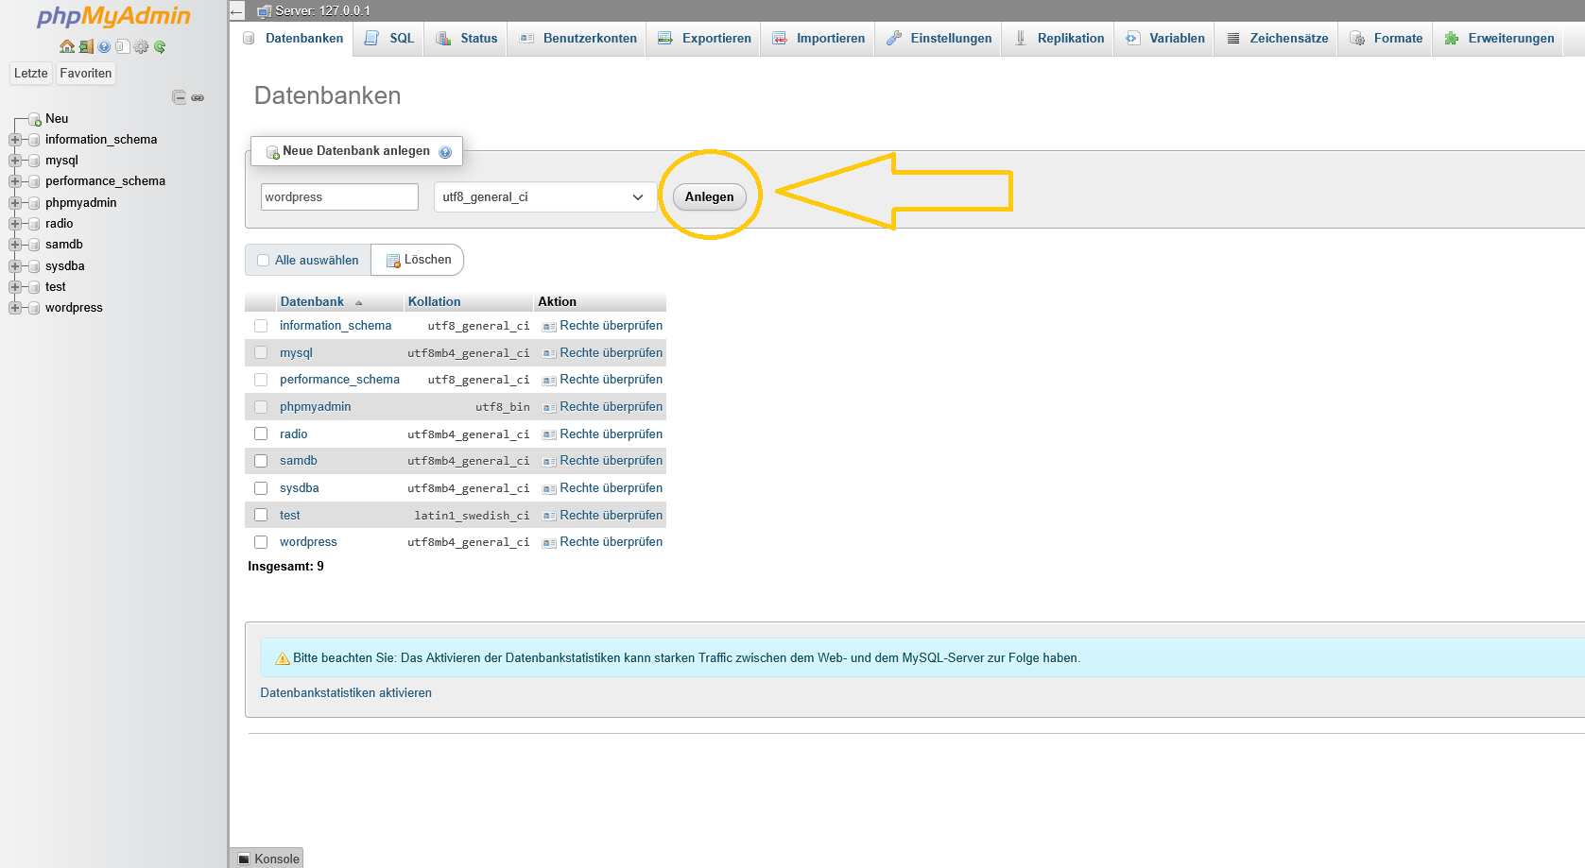Open the Benutzerkonten tab
This screenshot has height=868, width=1585.
click(x=578, y=39)
